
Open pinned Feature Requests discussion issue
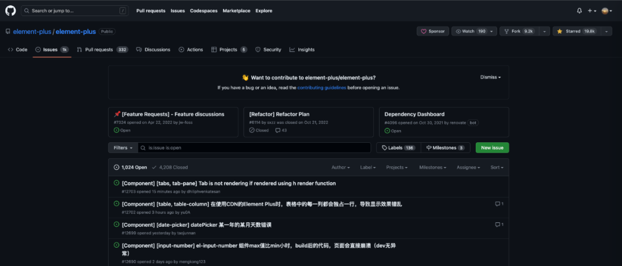tap(173, 114)
